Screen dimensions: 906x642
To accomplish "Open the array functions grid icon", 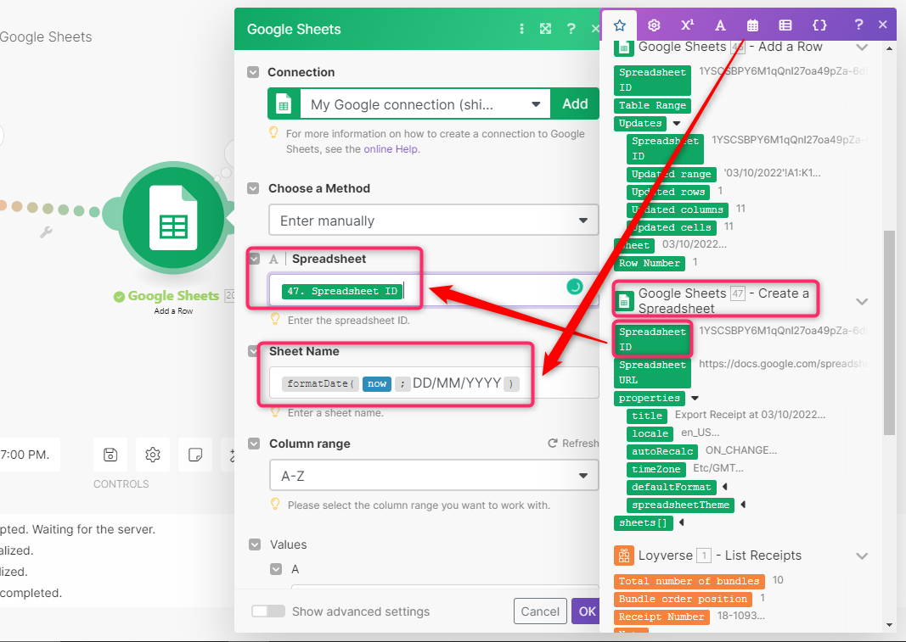I will (785, 25).
